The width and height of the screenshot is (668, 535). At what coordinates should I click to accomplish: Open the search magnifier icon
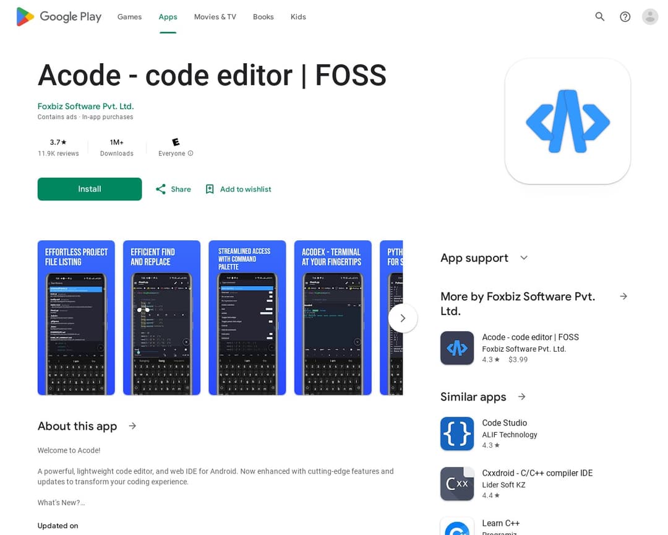click(599, 17)
